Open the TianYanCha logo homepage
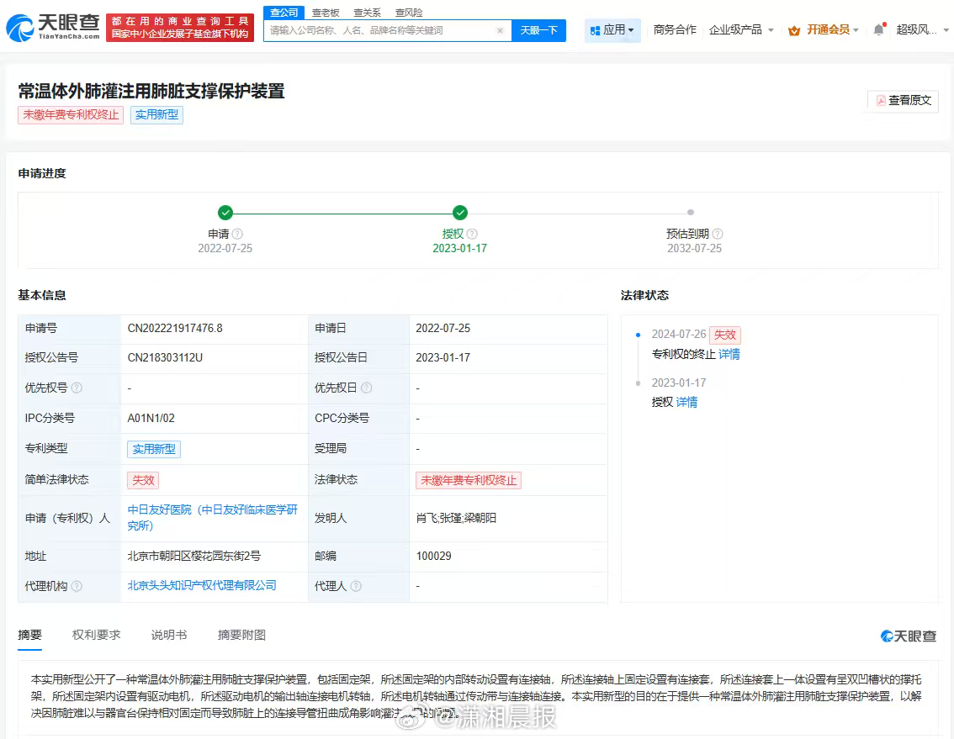 click(53, 28)
